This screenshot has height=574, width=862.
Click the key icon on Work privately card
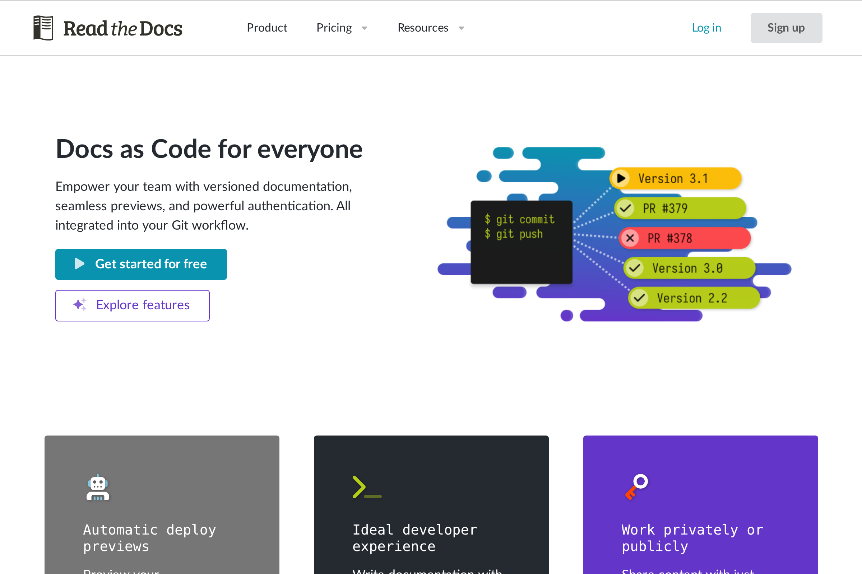pyautogui.click(x=636, y=487)
